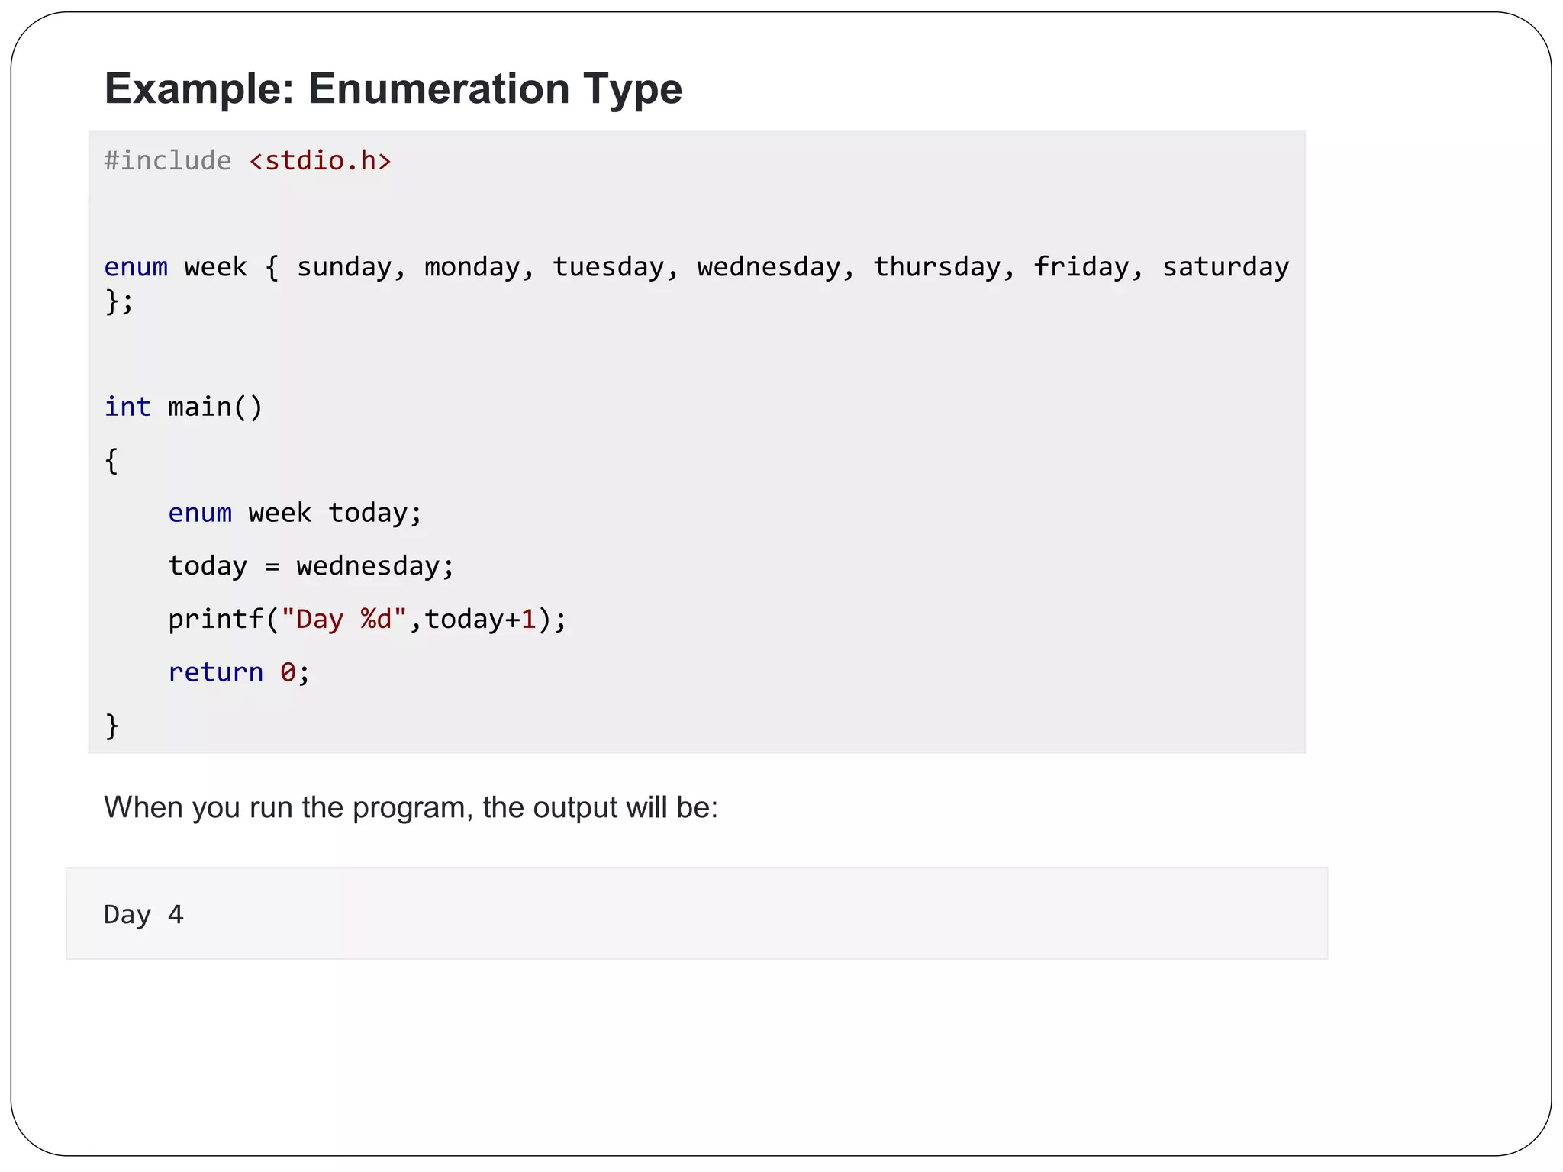Image resolution: width=1563 pixels, height=1172 pixels.
Task: Select the <stdio.h> header name
Action: click(320, 161)
